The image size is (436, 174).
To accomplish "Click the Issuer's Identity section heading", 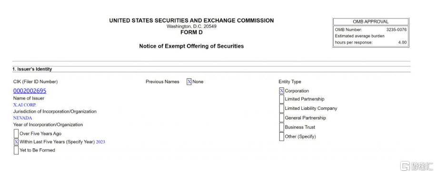I will tap(32, 69).
